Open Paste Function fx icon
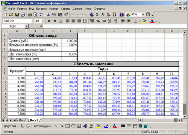Screen dimensions: 188x135 click(x=103, y=15)
